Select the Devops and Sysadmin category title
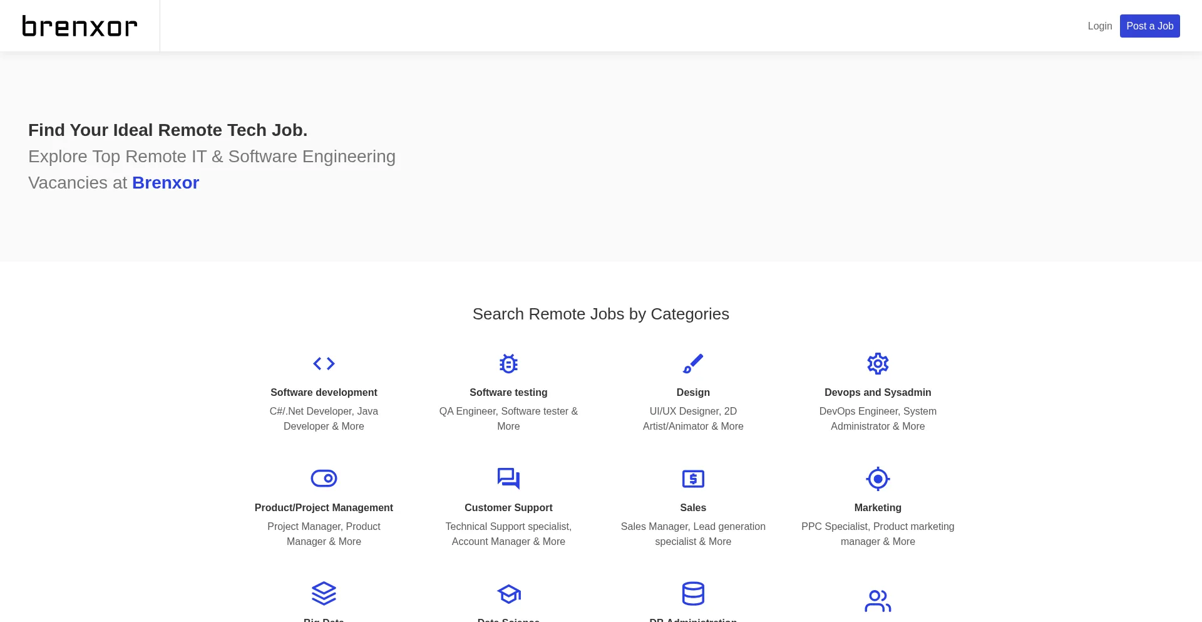Screen dimensions: 1202x622 click(878, 392)
